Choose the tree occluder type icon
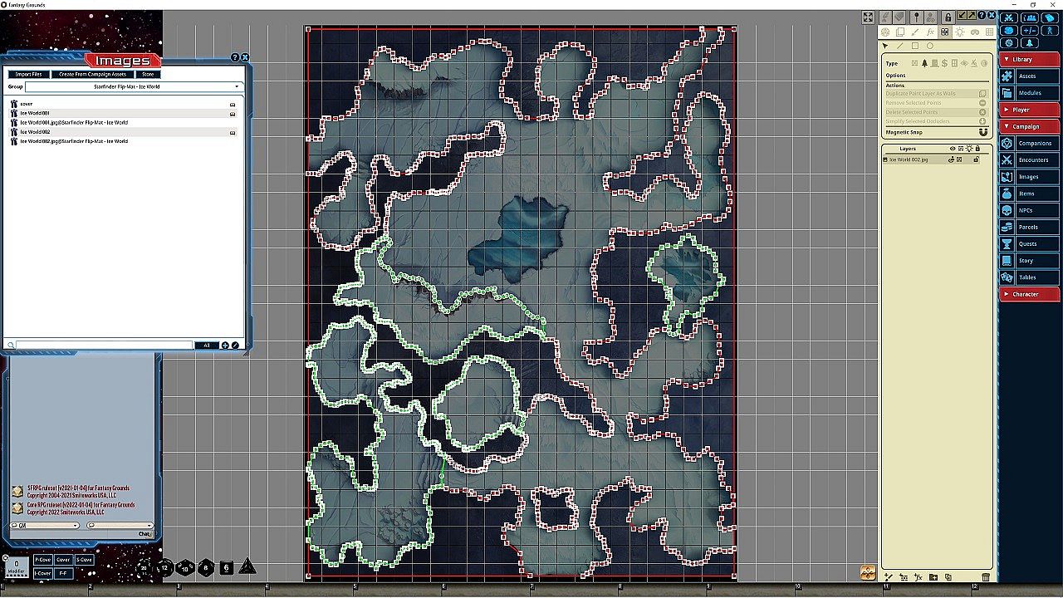 pyautogui.click(x=924, y=63)
